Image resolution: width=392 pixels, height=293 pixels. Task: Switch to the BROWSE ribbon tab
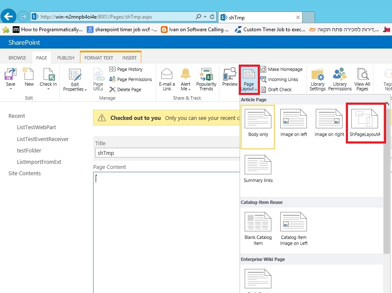pyautogui.click(x=17, y=58)
